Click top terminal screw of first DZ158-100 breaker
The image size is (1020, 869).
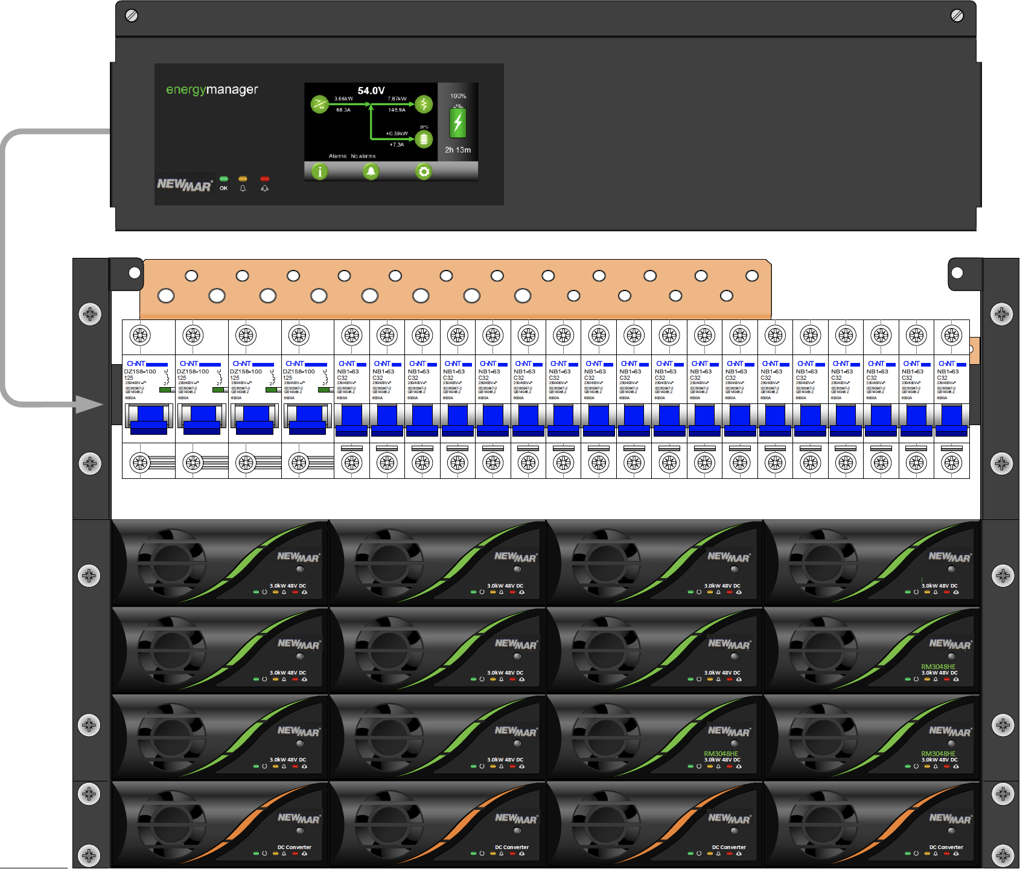(x=140, y=335)
